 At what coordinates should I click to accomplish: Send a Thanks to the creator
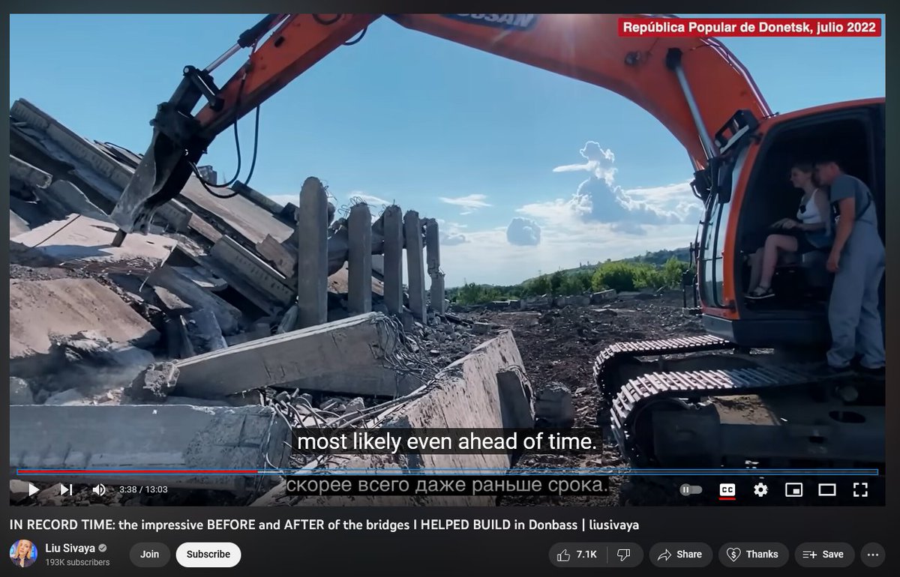pyautogui.click(x=753, y=555)
